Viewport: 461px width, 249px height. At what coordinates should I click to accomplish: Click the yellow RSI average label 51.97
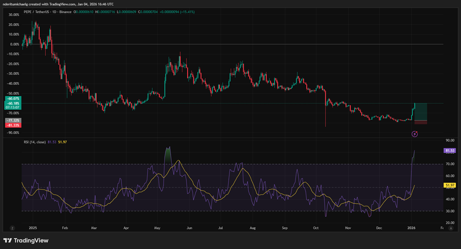450,185
